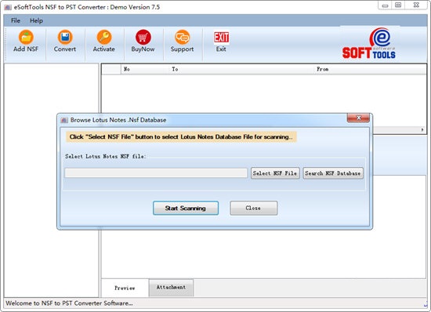Click the Add NSF toolbar icon
431x312 pixels.
point(26,37)
